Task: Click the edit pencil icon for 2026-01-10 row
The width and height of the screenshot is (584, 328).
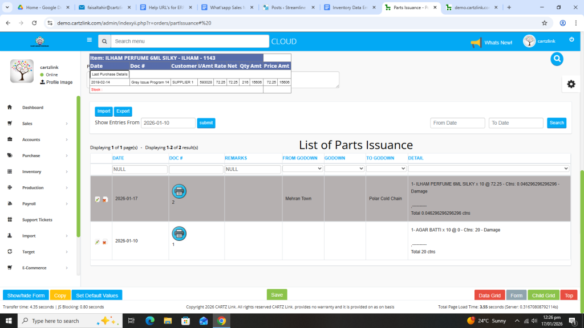Action: tap(98, 242)
